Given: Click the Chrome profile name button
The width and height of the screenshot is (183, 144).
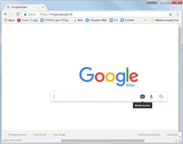Looking at the screenshot, I should click(152, 2).
